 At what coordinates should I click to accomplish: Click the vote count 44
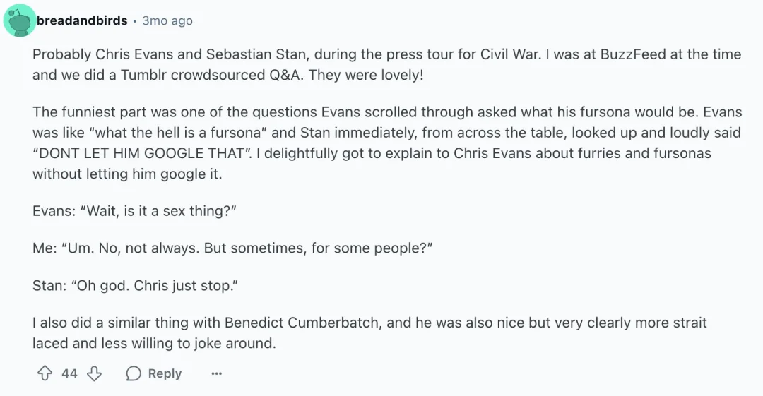point(69,373)
